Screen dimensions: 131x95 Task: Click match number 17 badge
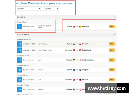click(x=20, y=60)
